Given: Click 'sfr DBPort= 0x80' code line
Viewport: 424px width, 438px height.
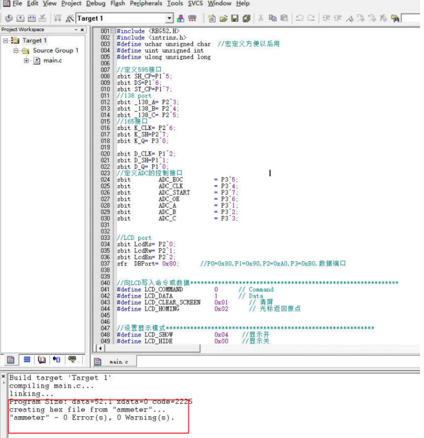Looking at the screenshot, I should point(148,264).
